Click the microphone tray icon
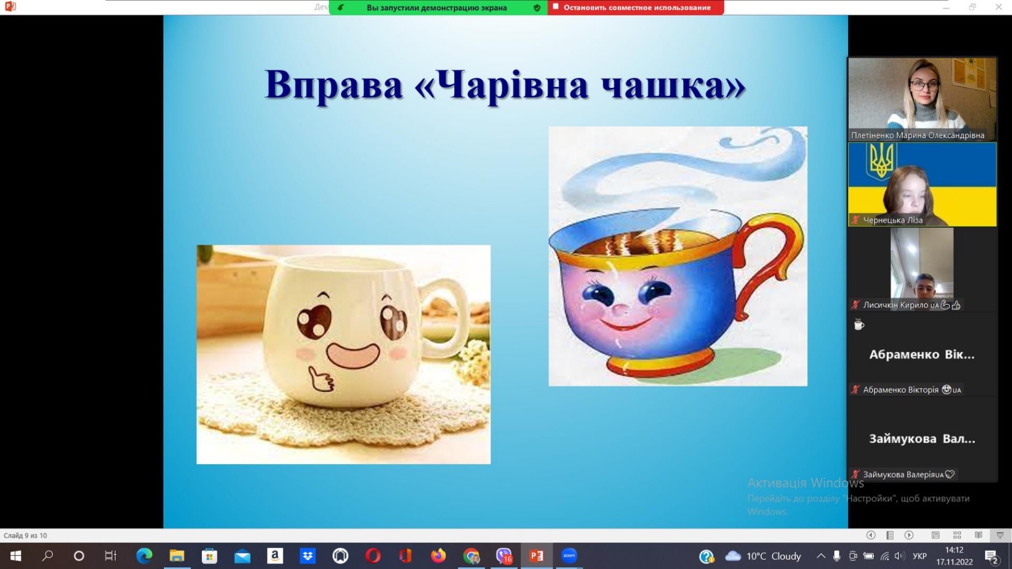The height and width of the screenshot is (569, 1012). pos(837,556)
